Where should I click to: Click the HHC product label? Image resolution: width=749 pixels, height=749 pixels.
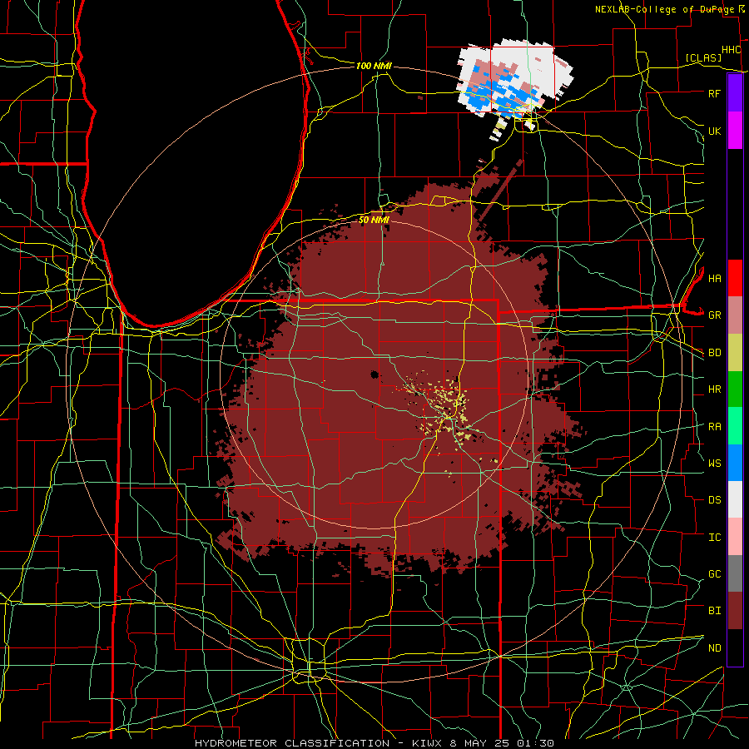pyautogui.click(x=732, y=50)
